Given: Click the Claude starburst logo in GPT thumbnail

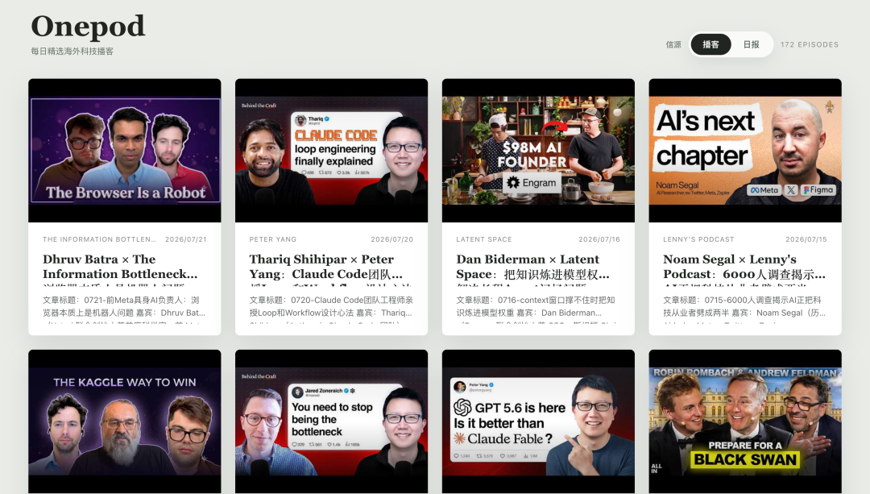Looking at the screenshot, I should click(x=459, y=438).
